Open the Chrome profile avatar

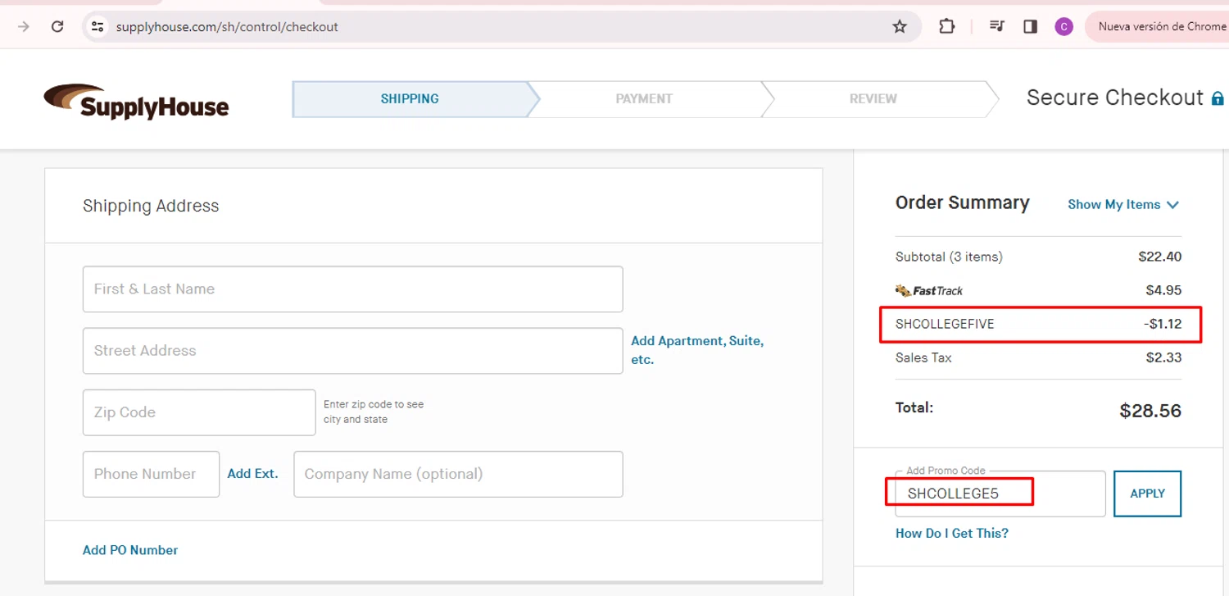(1063, 26)
